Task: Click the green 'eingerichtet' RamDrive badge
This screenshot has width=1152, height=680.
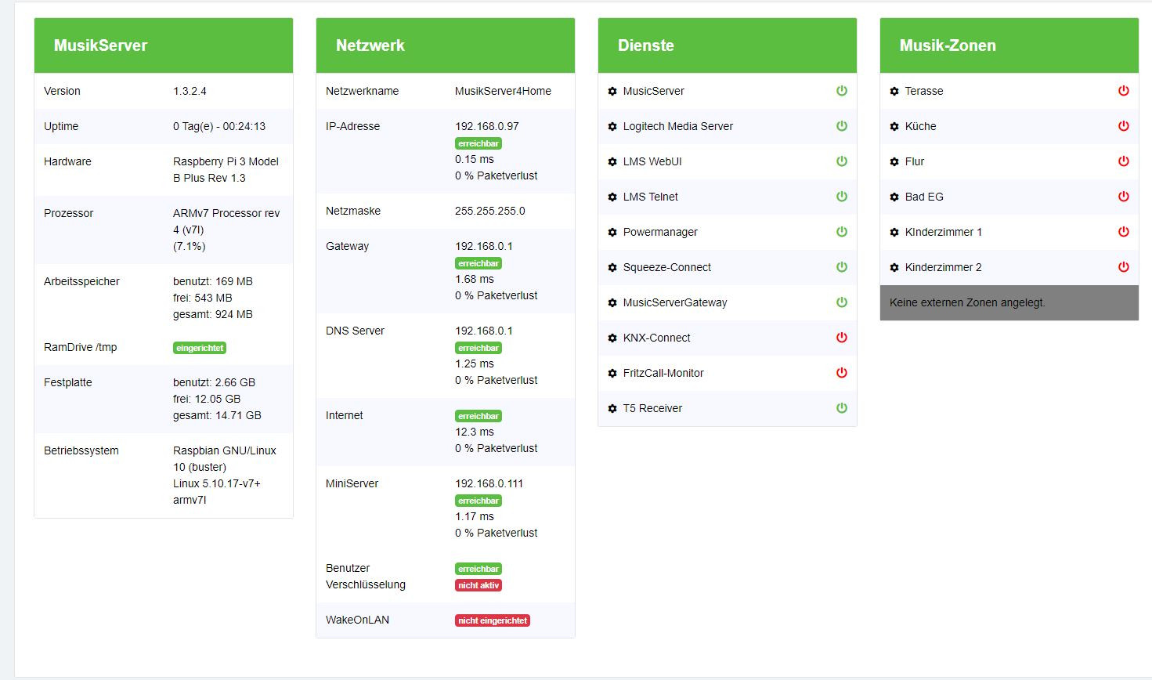Action: pyautogui.click(x=200, y=348)
